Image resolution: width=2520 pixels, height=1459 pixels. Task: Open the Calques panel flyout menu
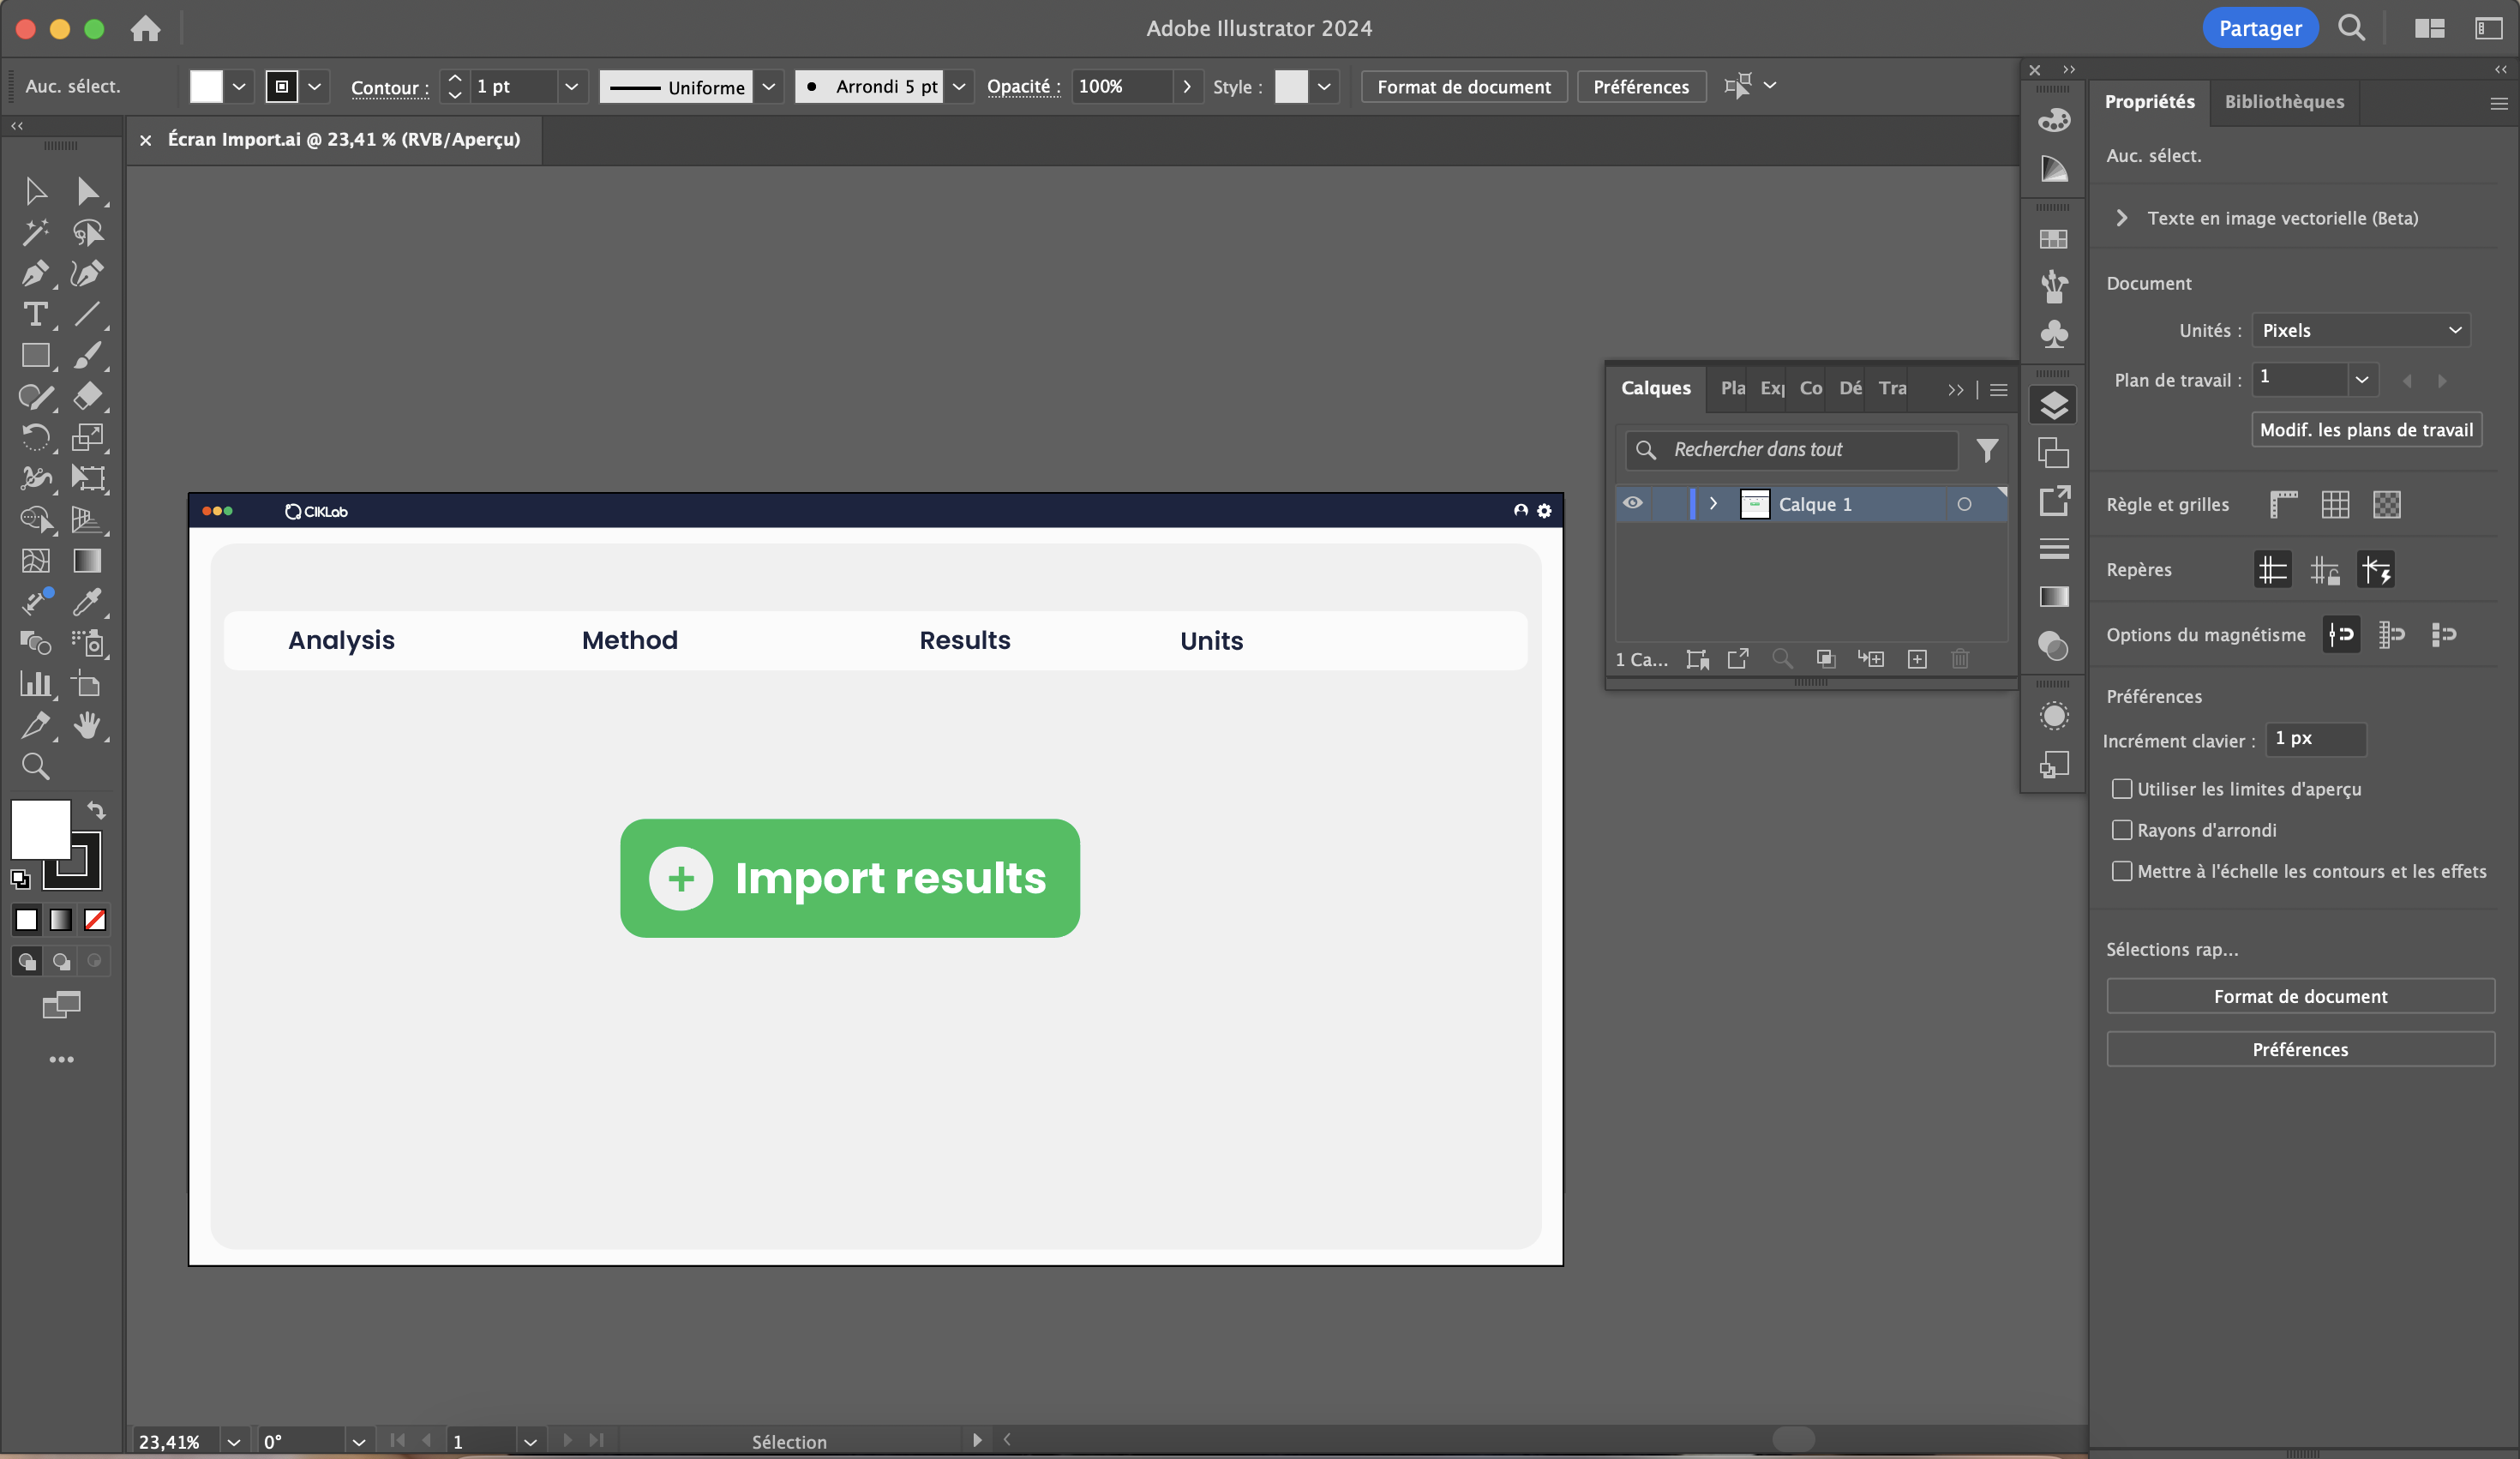[x=1998, y=390]
